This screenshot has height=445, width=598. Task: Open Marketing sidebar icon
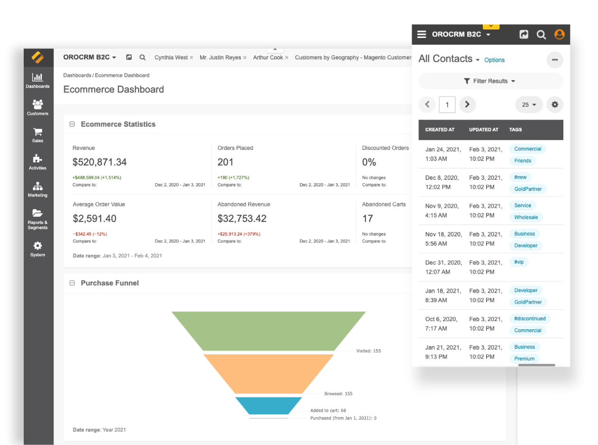37,189
